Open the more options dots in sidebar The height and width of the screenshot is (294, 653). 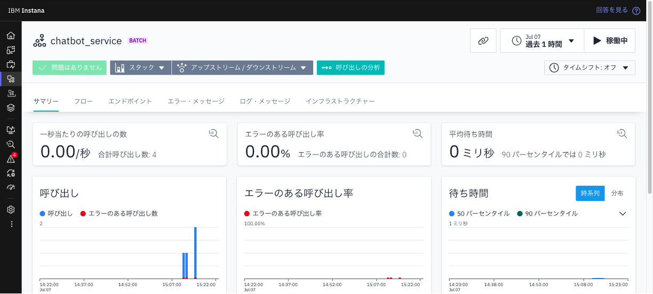[x=11, y=224]
